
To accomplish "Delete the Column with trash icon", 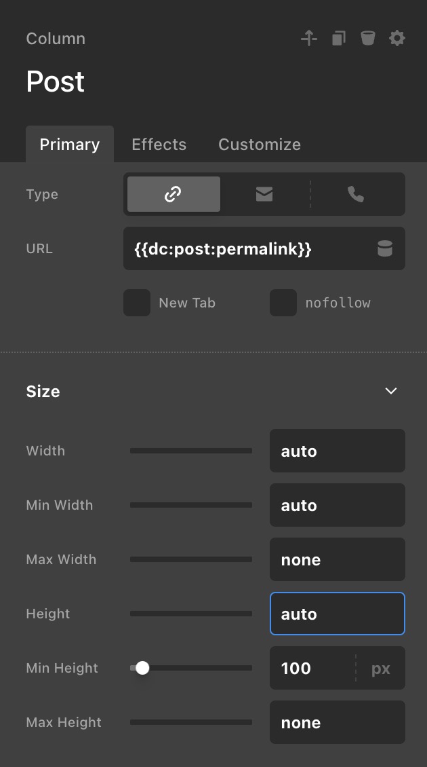I will 368,39.
